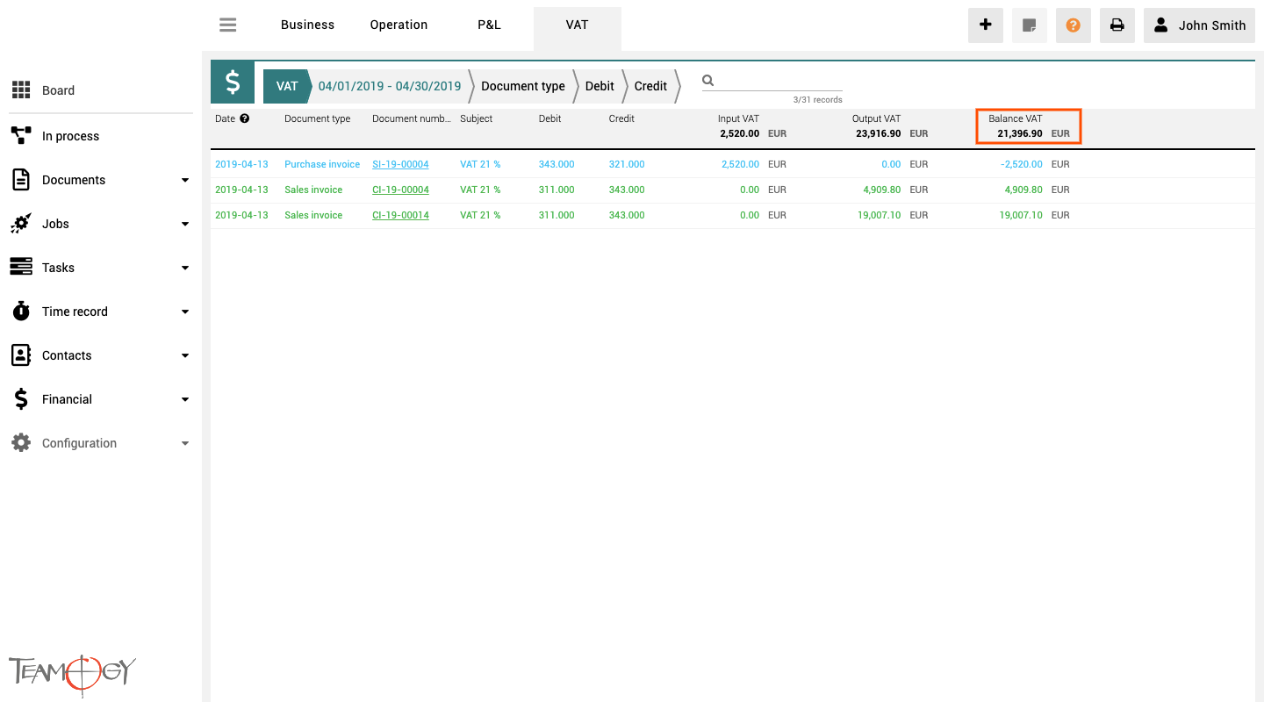Expand the Time record menu arrow
Screen dimensions: 1264x702
[x=185, y=312]
